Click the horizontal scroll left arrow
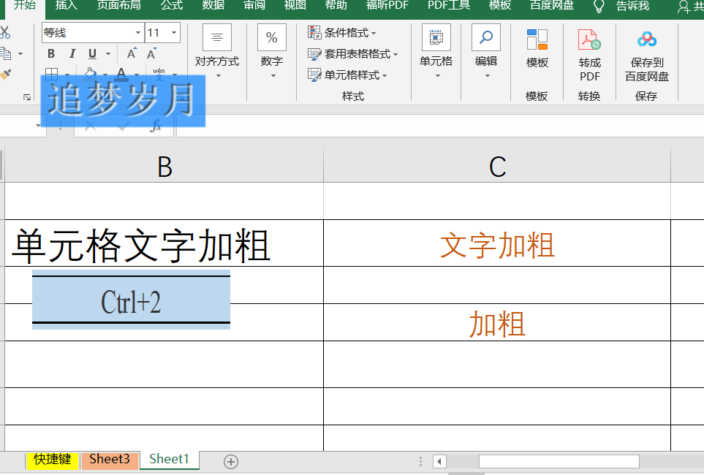This screenshot has height=475, width=704. [x=439, y=462]
